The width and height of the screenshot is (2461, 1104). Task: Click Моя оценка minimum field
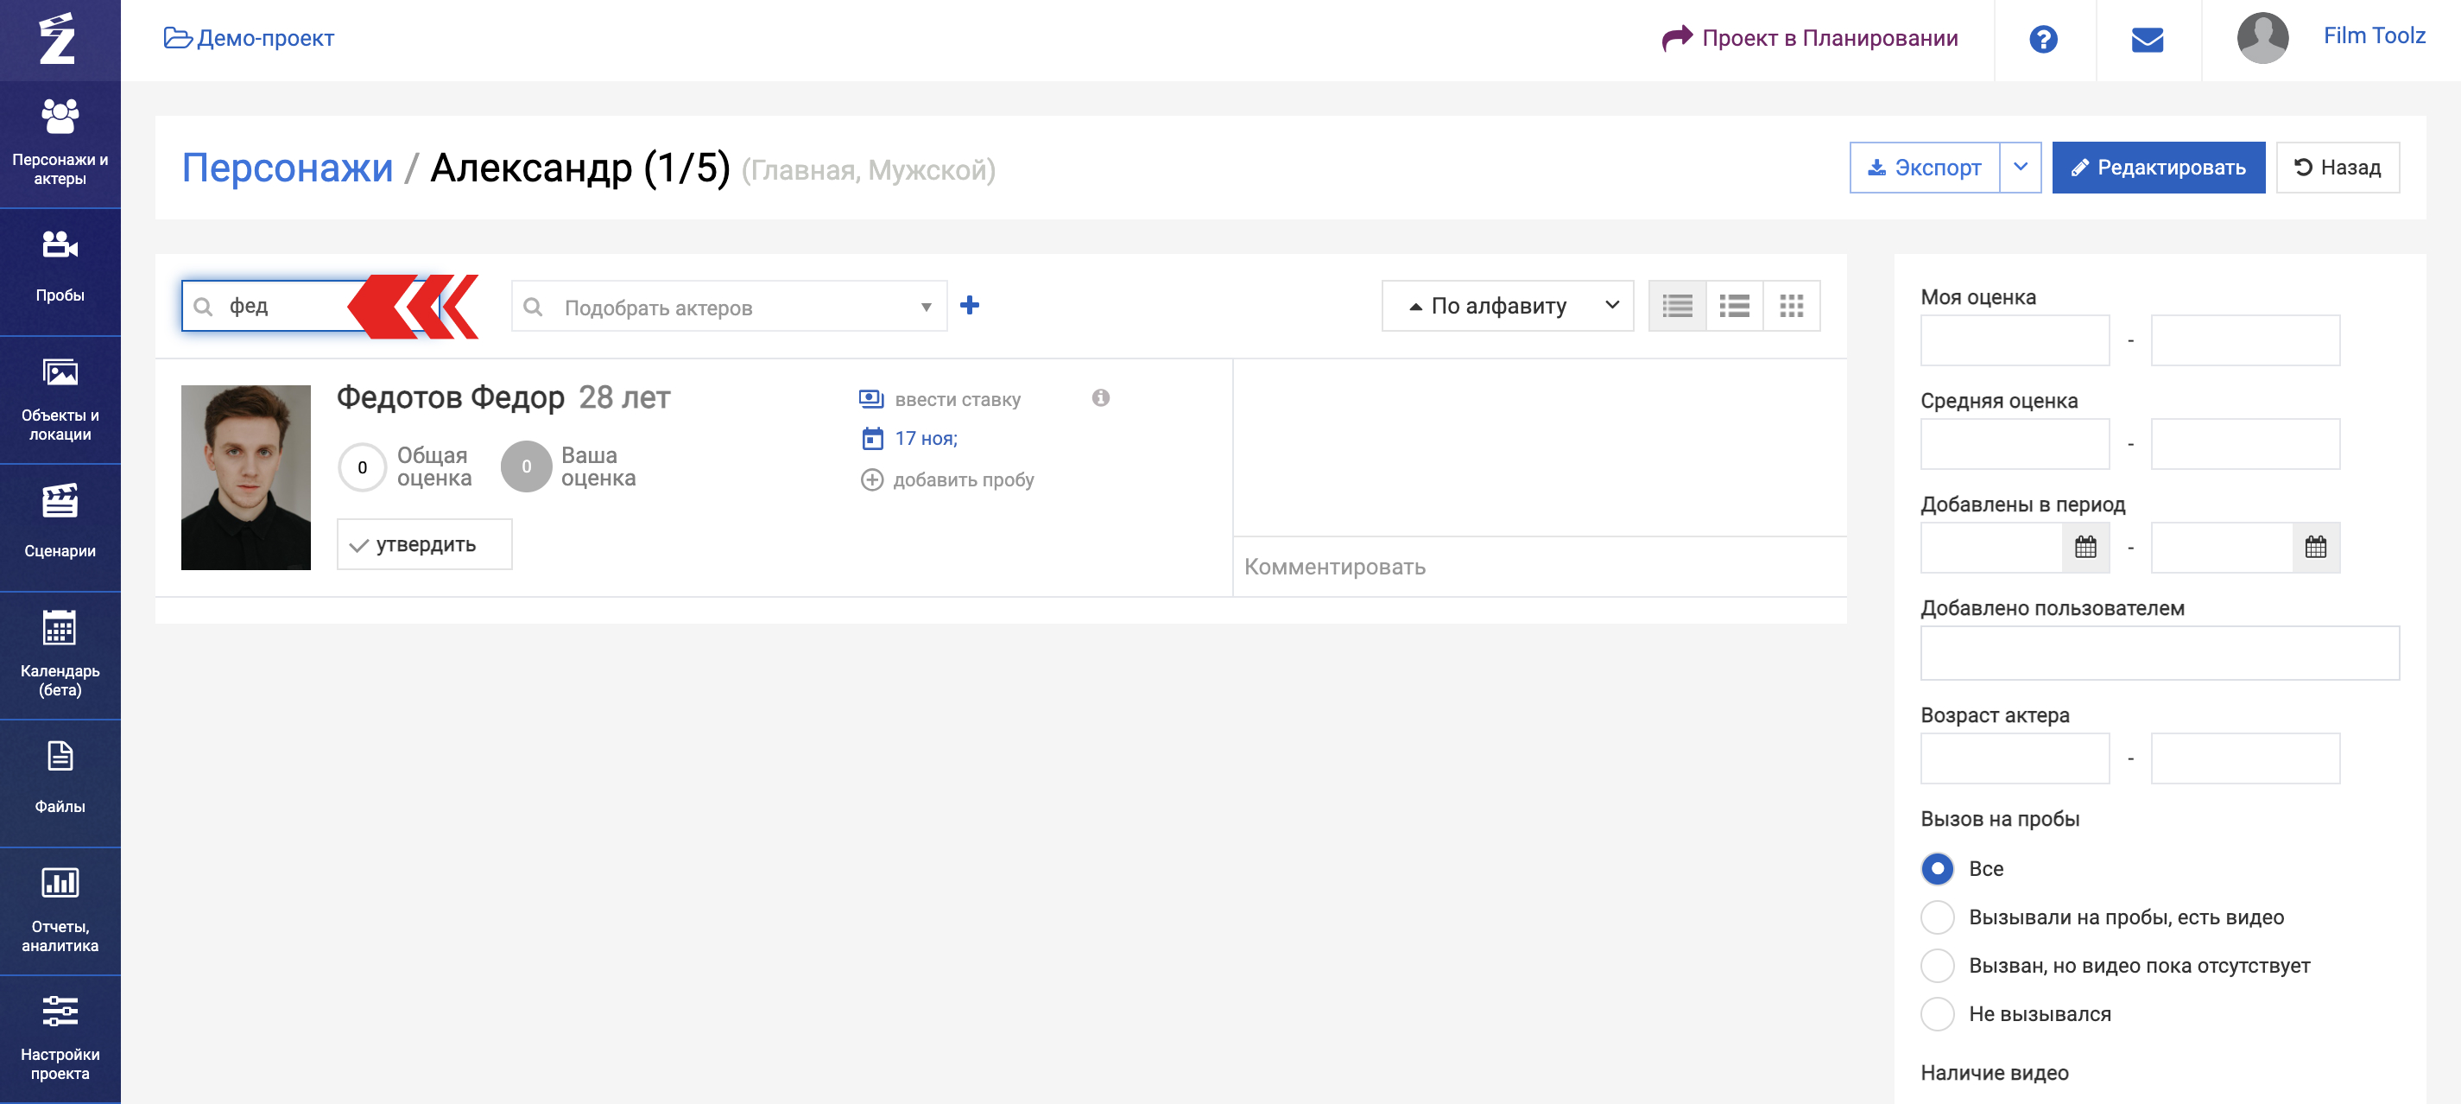pos(2014,340)
